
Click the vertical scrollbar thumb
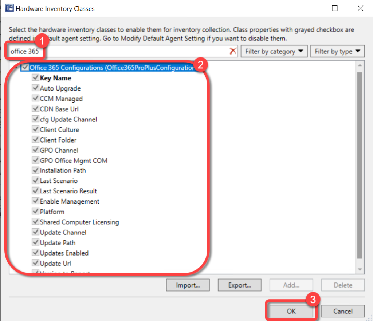360,164
